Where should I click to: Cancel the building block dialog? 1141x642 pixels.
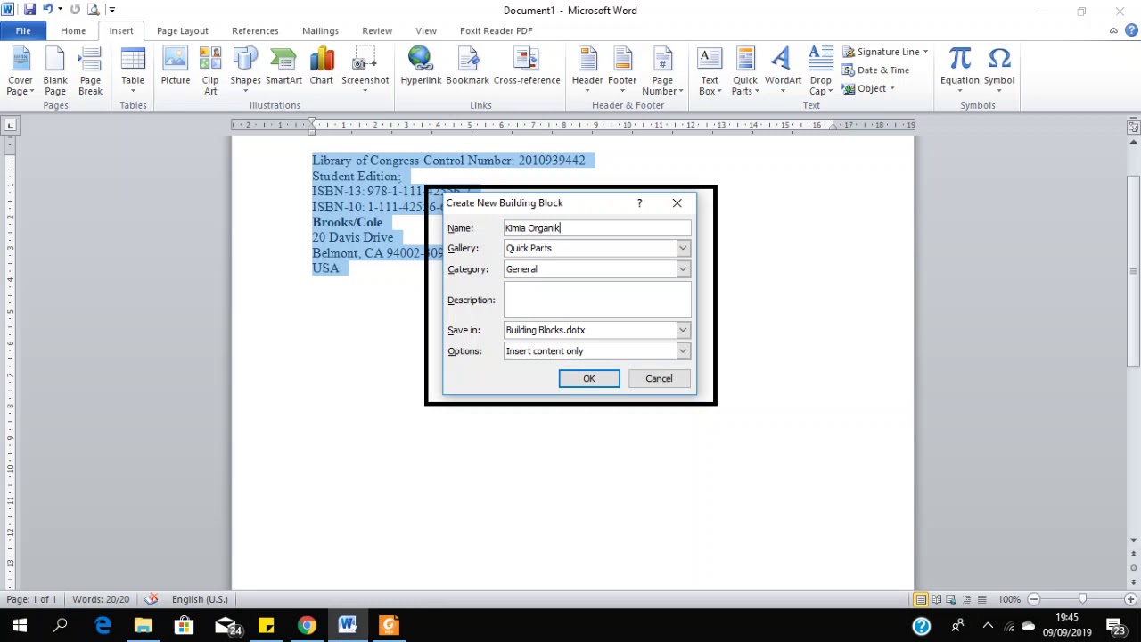(659, 379)
